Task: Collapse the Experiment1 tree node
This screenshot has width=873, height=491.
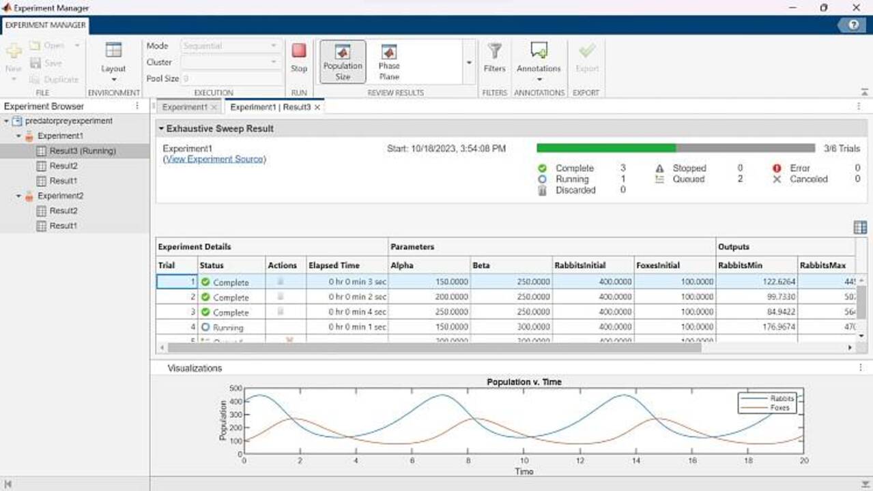Action: click(x=19, y=136)
